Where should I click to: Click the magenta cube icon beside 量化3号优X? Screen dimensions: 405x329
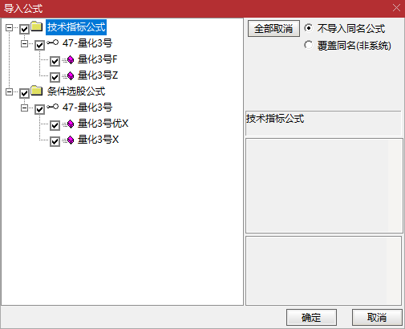pos(71,124)
